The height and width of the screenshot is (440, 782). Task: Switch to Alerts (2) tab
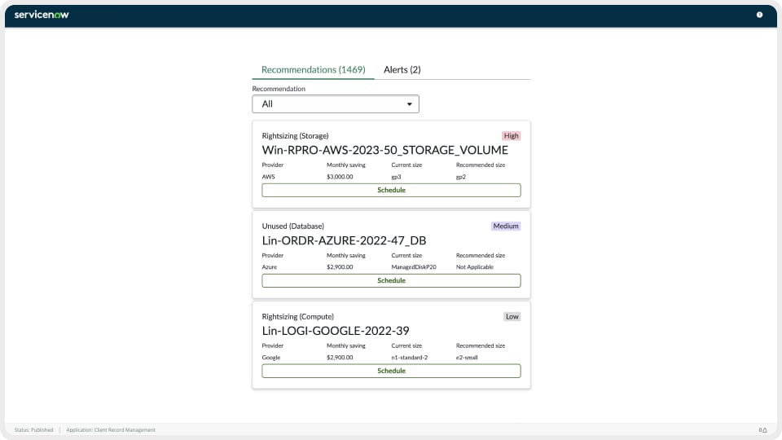pos(402,69)
